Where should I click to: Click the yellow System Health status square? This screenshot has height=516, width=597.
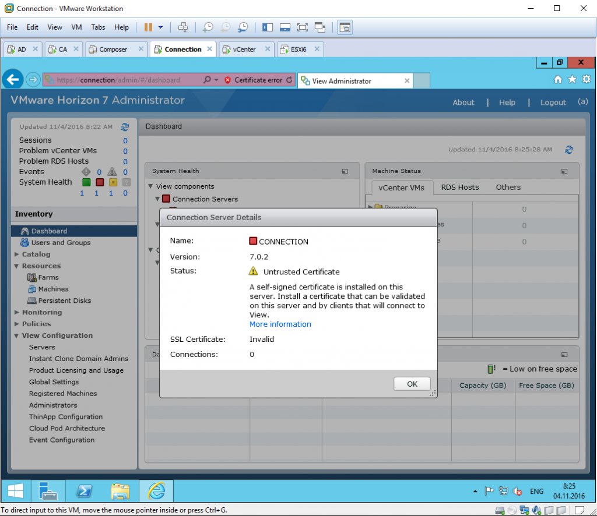113,182
